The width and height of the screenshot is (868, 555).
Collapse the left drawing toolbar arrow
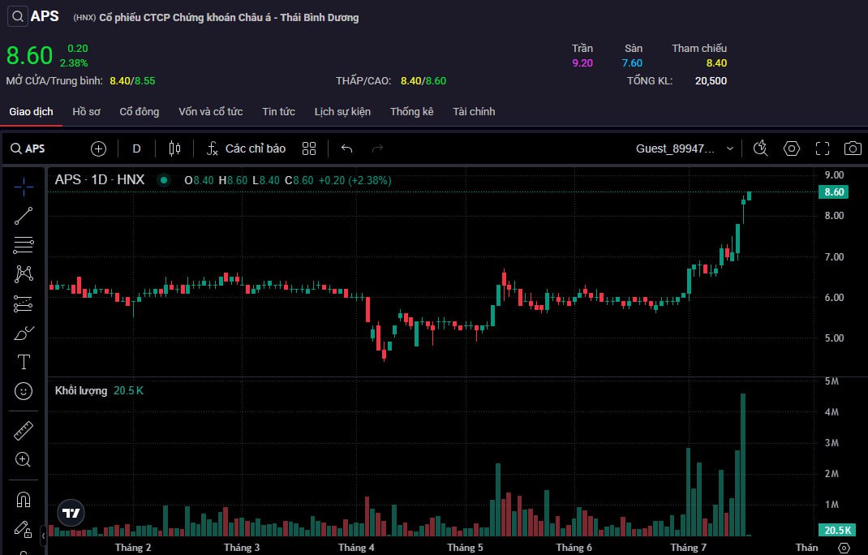43,536
